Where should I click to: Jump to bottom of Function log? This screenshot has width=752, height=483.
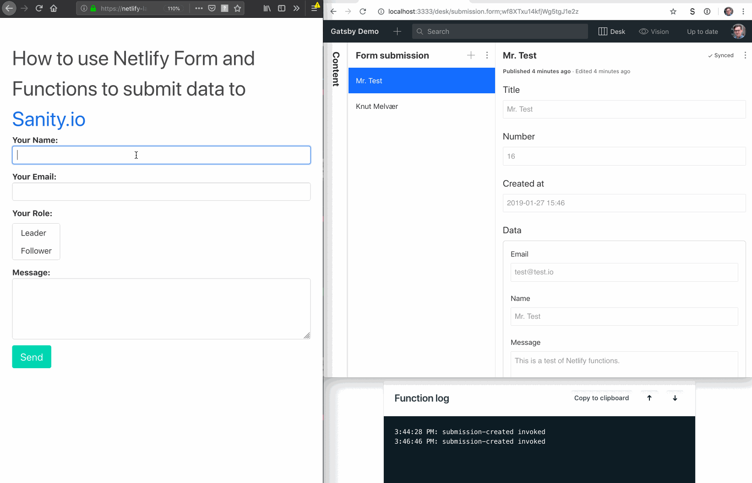click(675, 398)
